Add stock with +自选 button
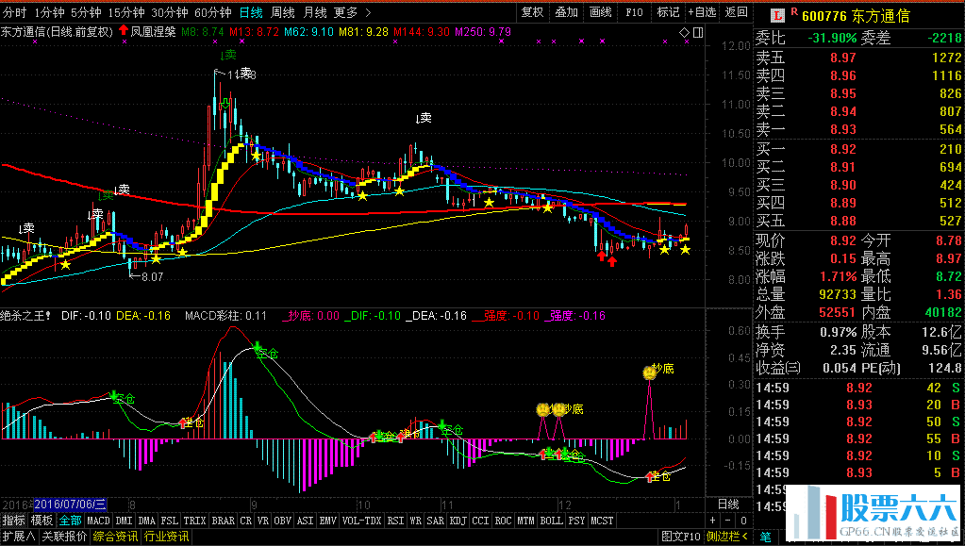This screenshot has width=965, height=546. coord(701,12)
